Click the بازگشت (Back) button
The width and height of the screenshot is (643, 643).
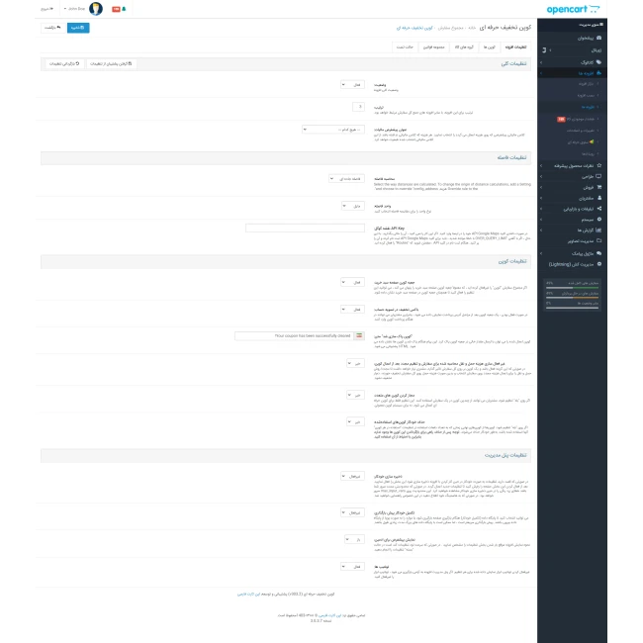50,29
